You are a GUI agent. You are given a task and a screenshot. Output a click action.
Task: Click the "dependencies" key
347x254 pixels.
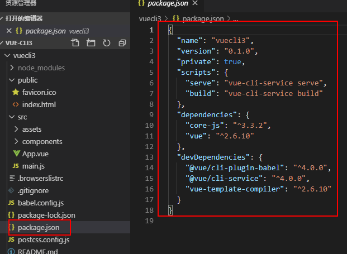click(x=207, y=115)
